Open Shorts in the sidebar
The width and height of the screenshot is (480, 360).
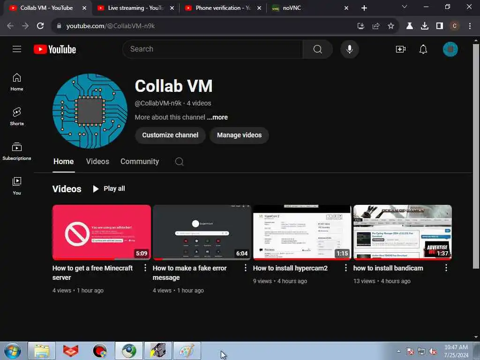(x=17, y=116)
